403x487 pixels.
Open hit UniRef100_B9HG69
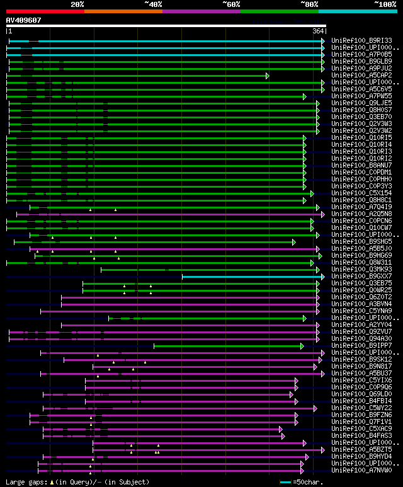pos(361,256)
